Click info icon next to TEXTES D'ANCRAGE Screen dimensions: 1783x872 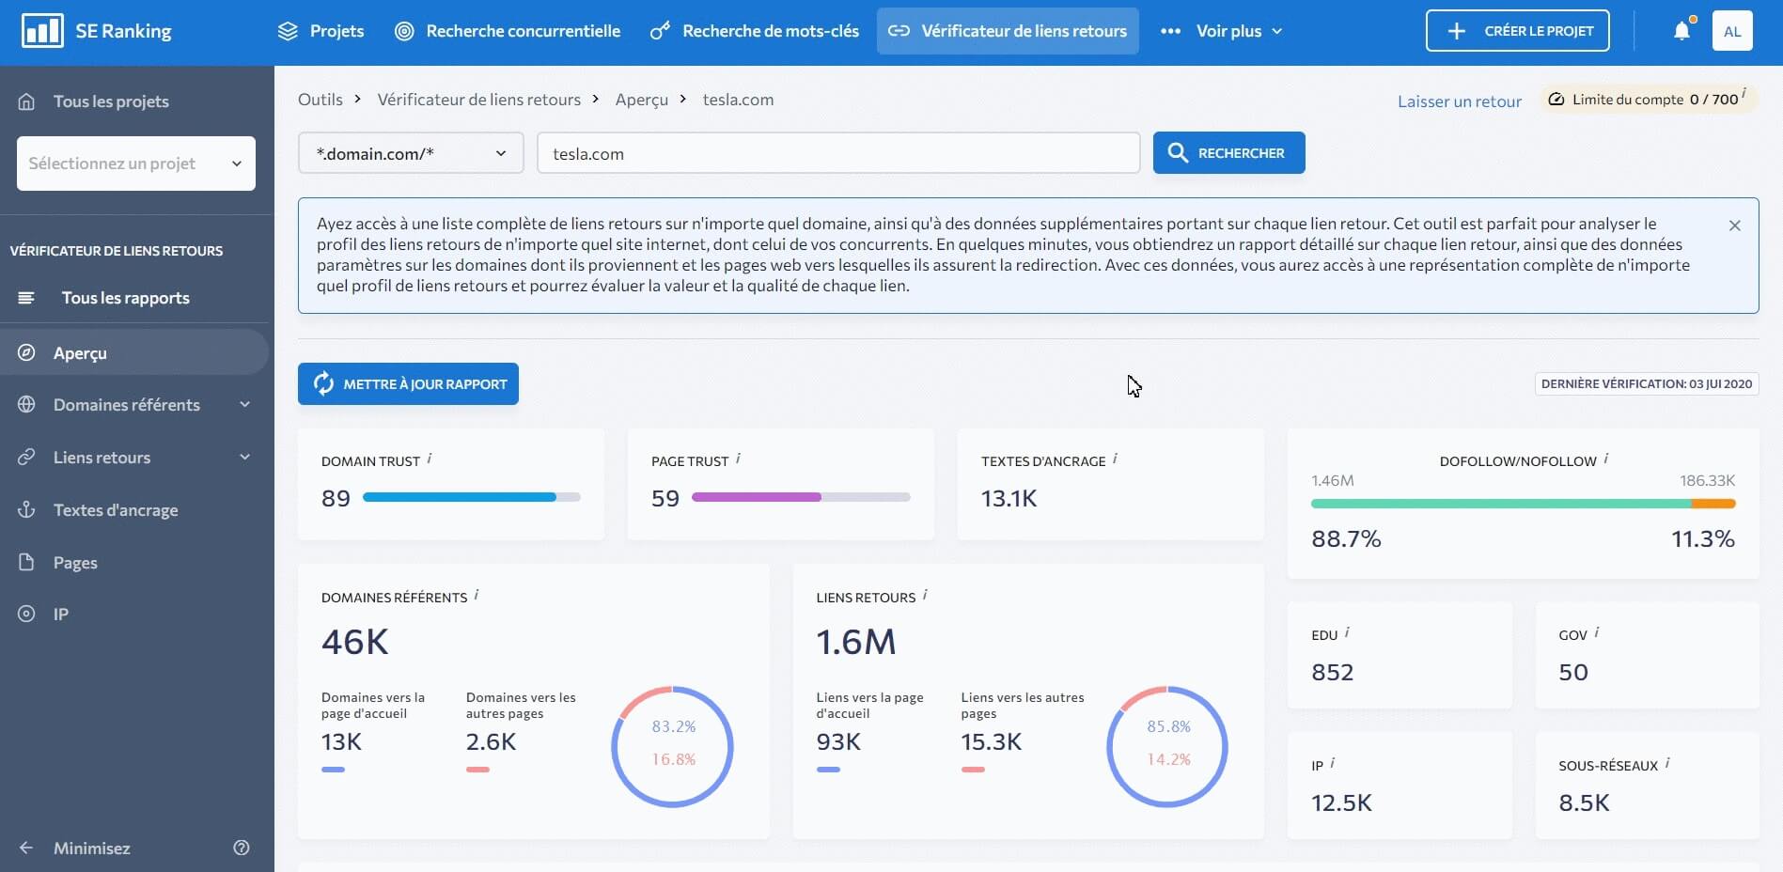pos(1115,459)
